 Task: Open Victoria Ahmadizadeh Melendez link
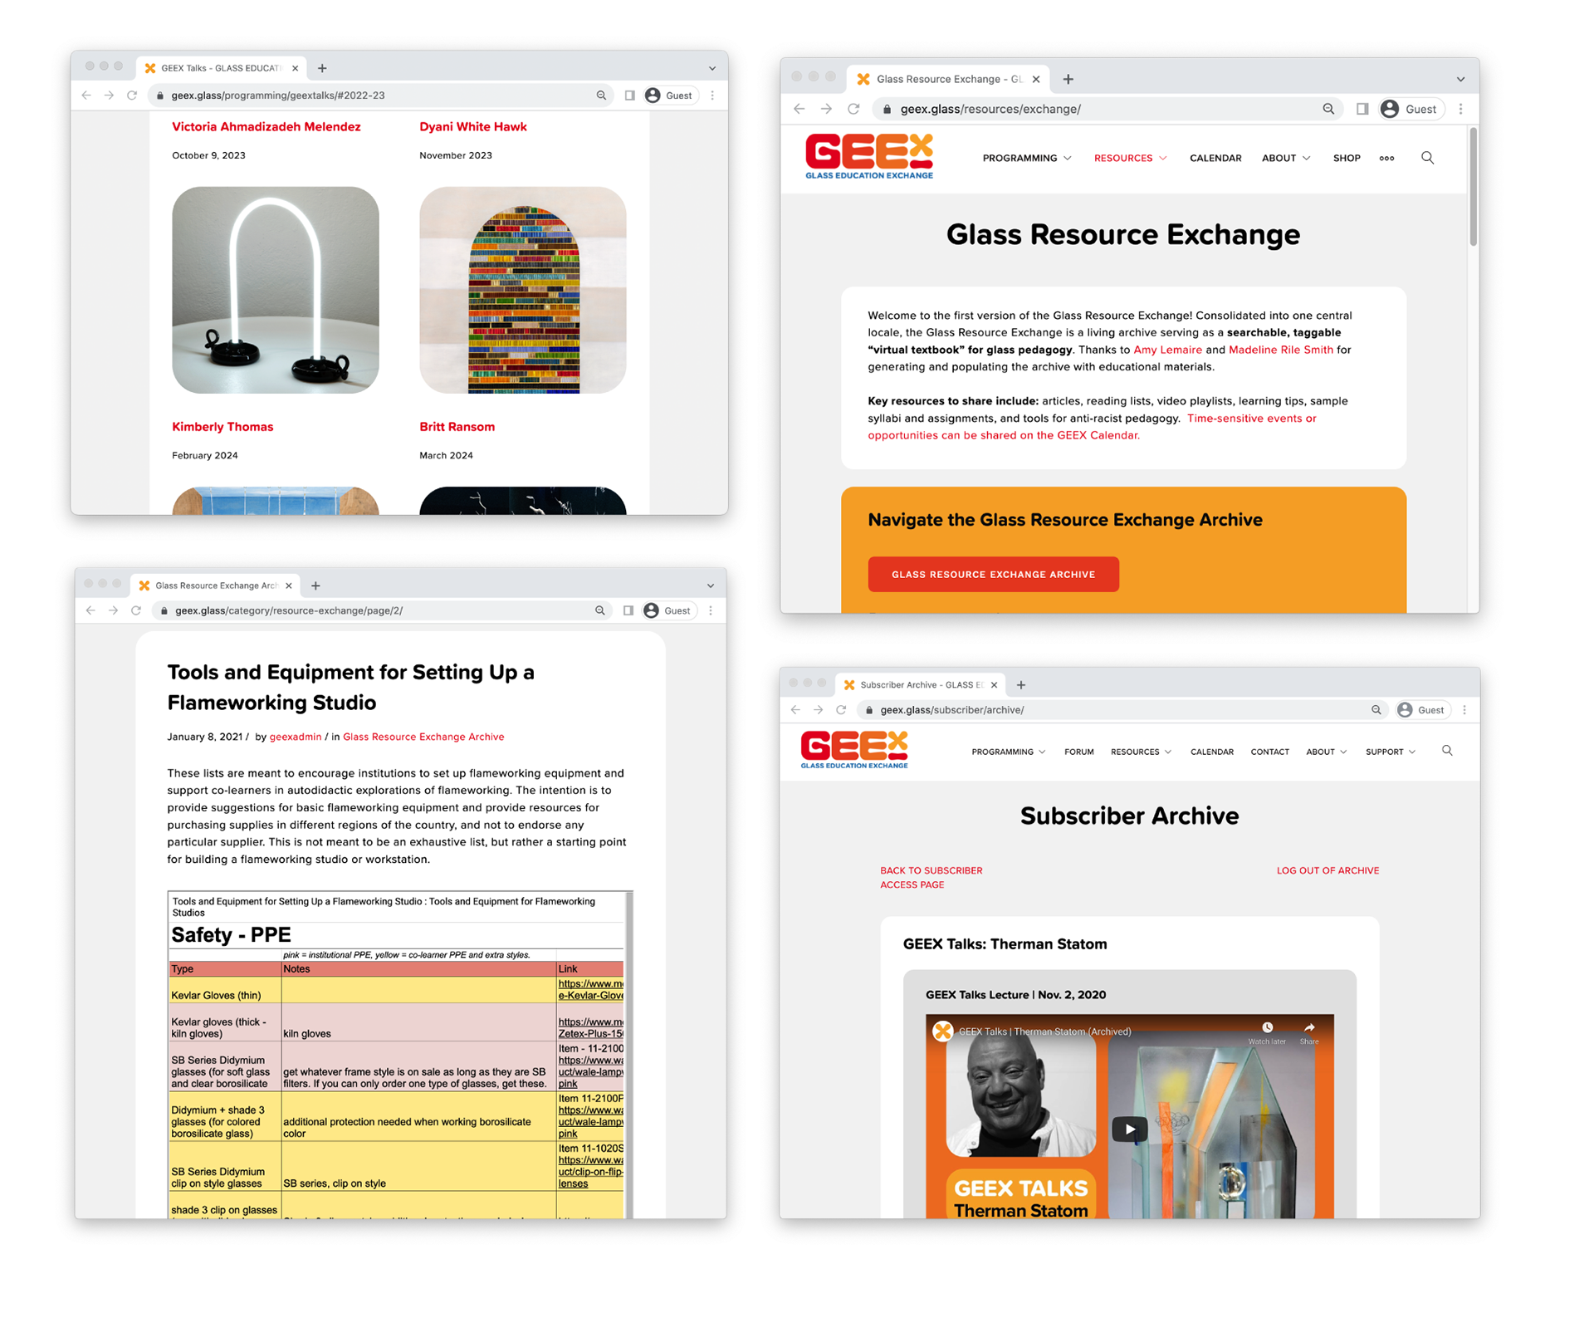point(266,126)
